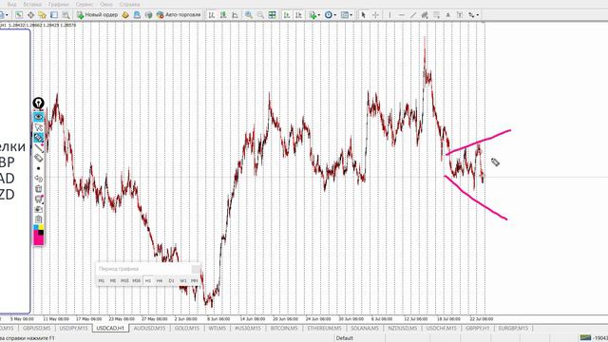Open the indicators list dropdown
Screen dimensions: 608x342
(314, 15)
